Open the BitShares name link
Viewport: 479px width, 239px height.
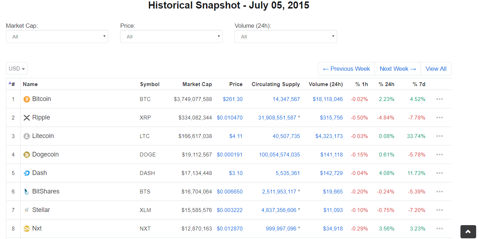[x=46, y=191]
